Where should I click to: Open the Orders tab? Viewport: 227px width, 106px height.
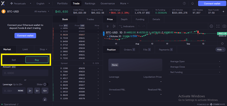[x=129, y=50]
